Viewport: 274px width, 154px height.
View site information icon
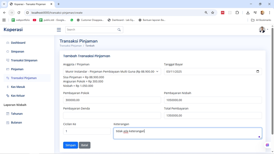click(27, 13)
